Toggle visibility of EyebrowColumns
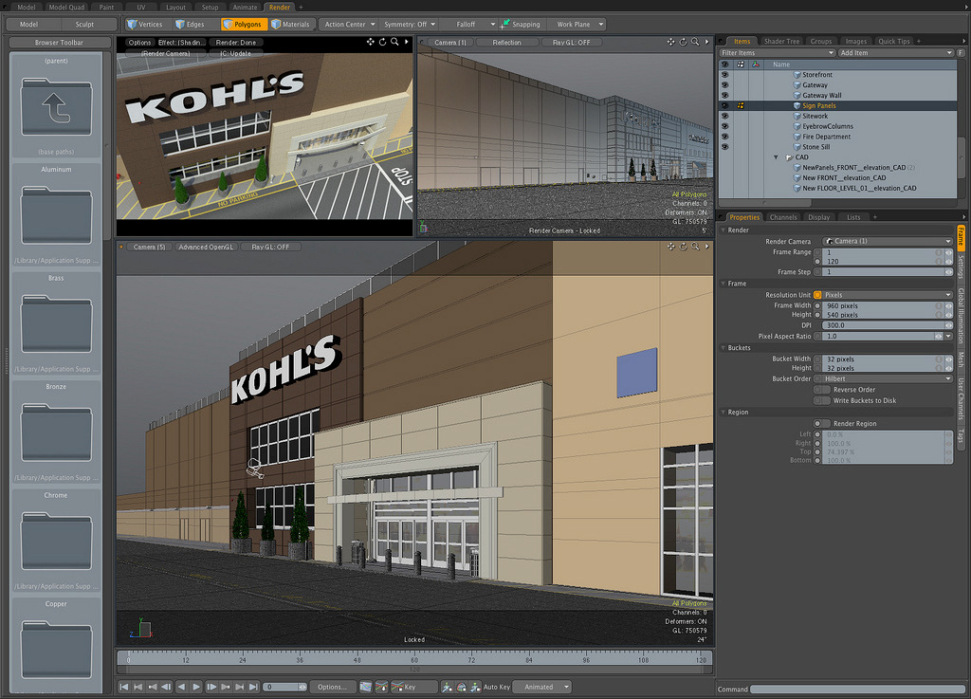This screenshot has height=699, width=971. point(724,126)
